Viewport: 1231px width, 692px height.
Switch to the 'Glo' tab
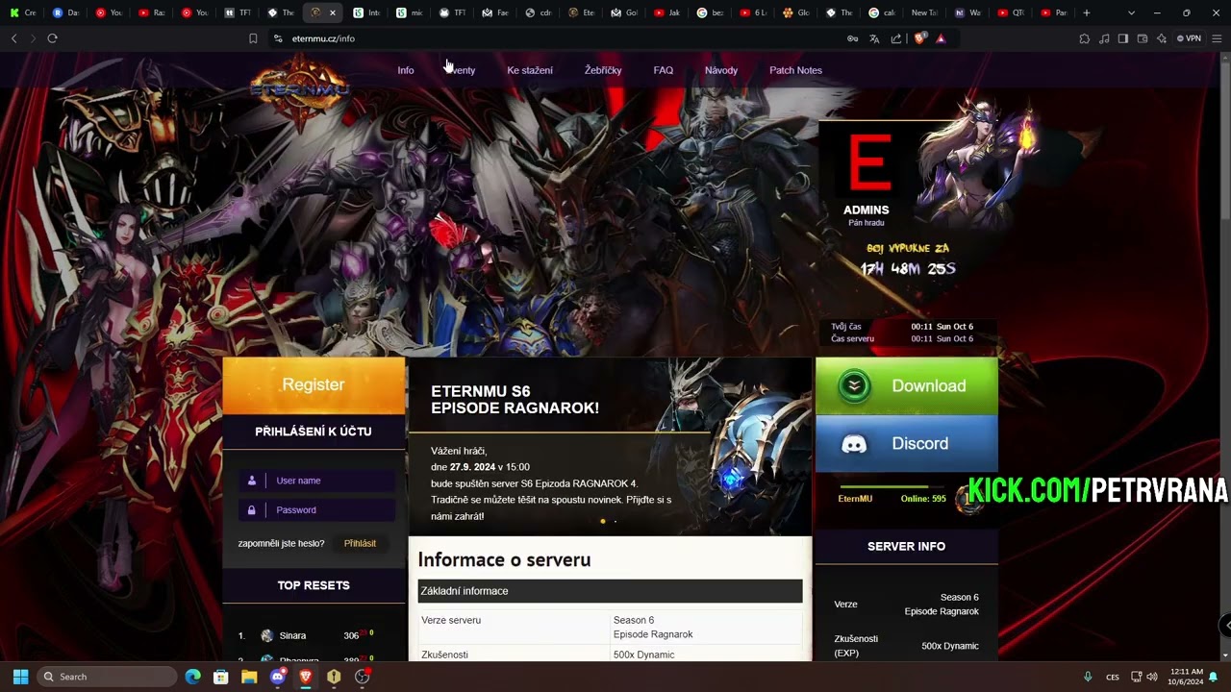pyautogui.click(x=796, y=12)
